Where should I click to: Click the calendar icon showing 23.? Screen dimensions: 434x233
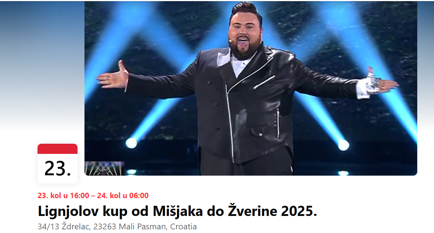tap(58, 164)
